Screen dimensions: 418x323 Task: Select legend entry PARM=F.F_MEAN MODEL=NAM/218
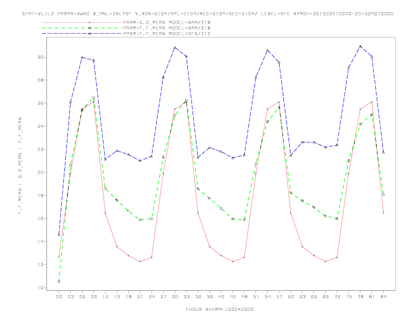(167, 28)
